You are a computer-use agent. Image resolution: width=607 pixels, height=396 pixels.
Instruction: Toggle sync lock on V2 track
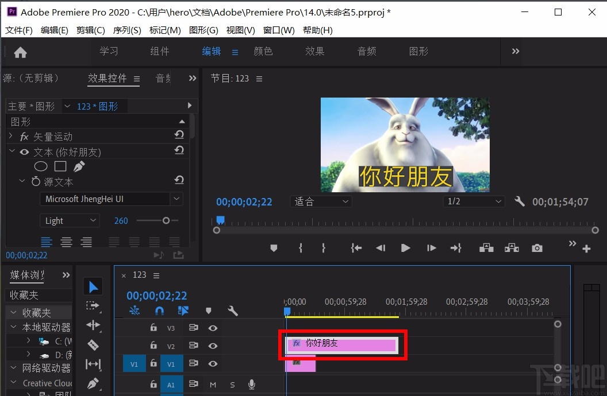pos(193,345)
